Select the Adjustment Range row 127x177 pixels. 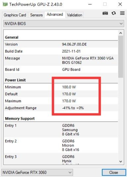tap(61, 108)
